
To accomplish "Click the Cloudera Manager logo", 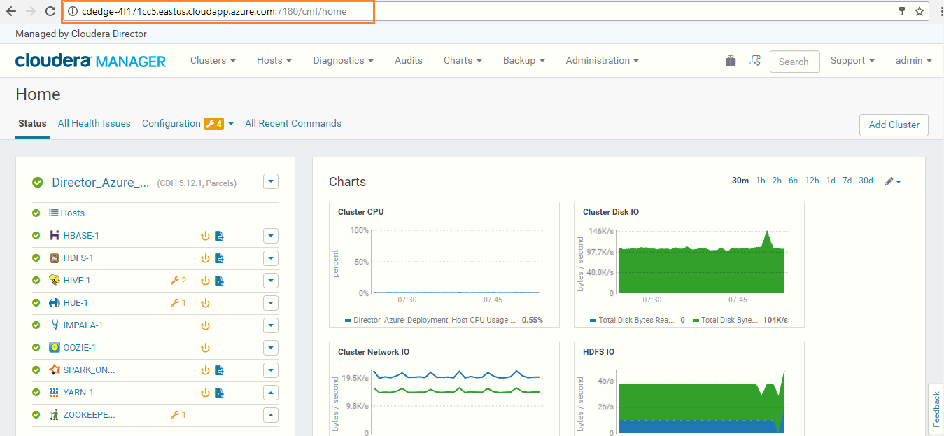I will tap(91, 61).
